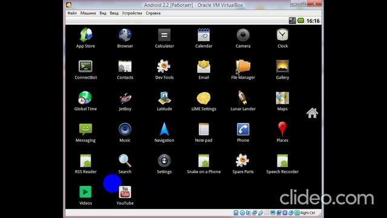
Task: Open File Manager
Action: pos(243,70)
